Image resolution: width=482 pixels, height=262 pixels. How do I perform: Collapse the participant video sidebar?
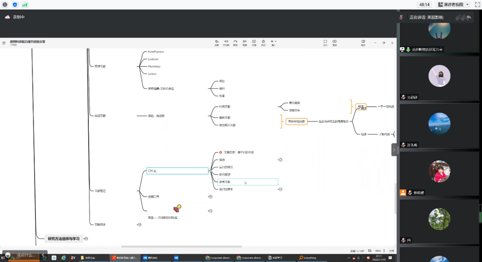(394, 150)
